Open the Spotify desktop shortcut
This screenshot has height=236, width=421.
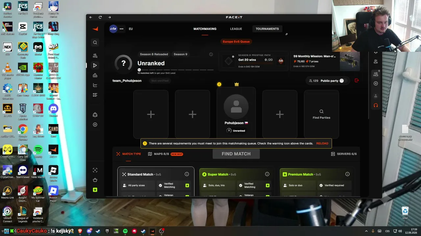point(38,151)
